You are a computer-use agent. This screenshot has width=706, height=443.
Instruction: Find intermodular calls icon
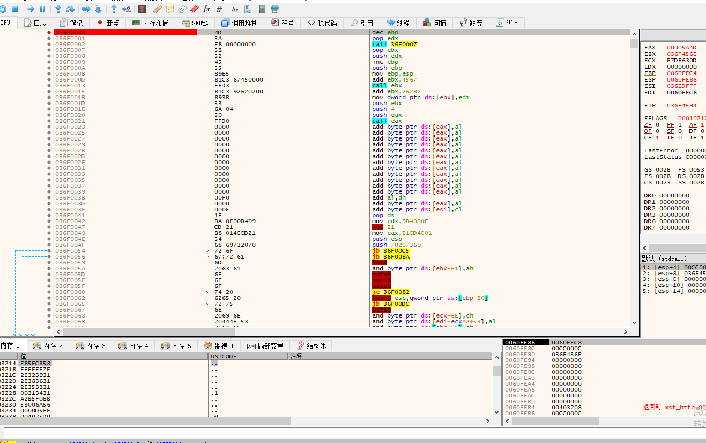[247, 9]
